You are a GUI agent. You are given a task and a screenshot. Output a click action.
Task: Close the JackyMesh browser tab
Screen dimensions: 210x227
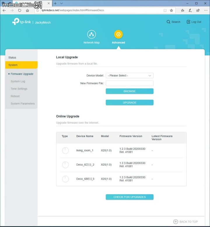49,3
